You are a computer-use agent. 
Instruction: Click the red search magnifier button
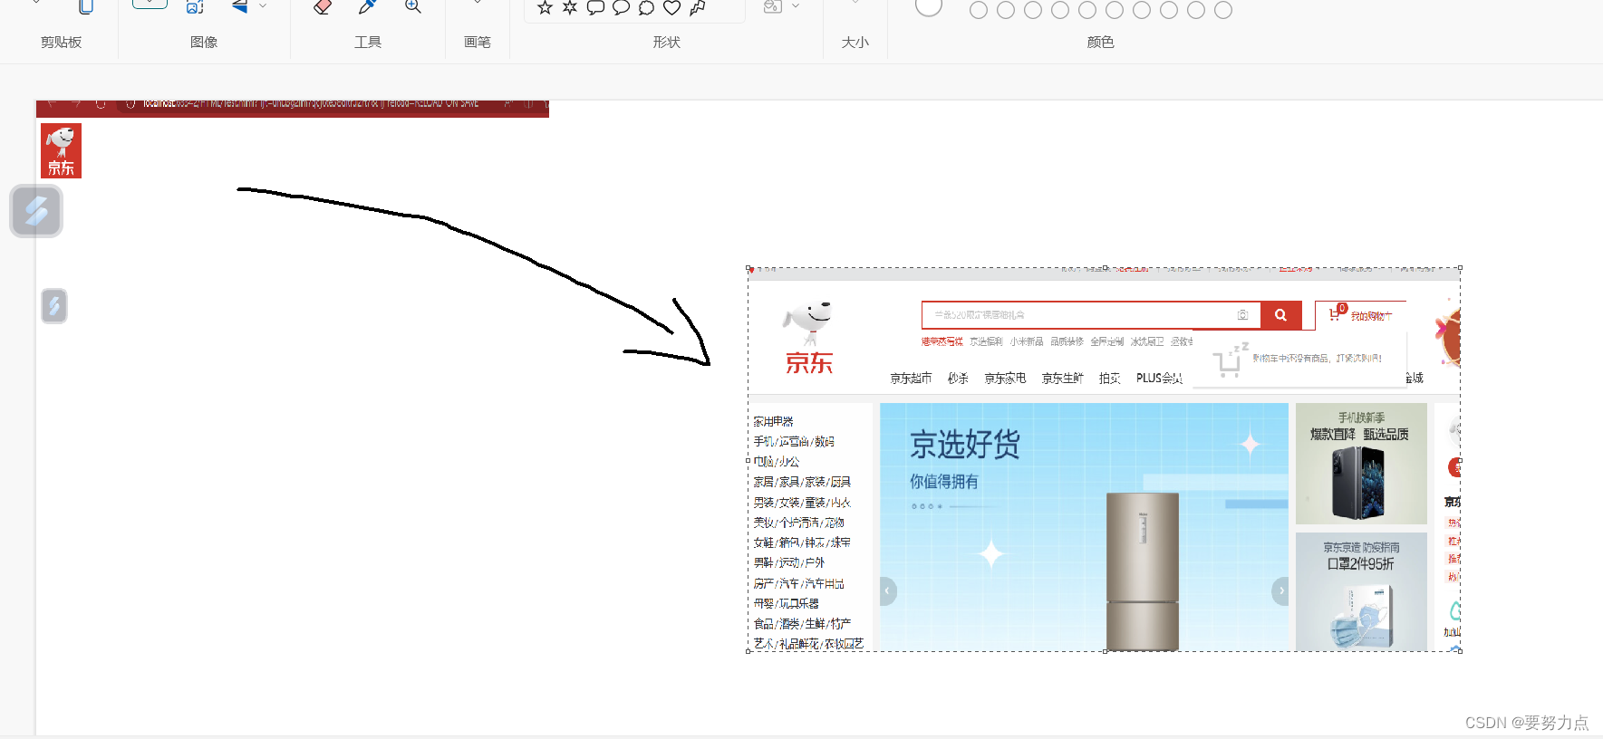1280,315
